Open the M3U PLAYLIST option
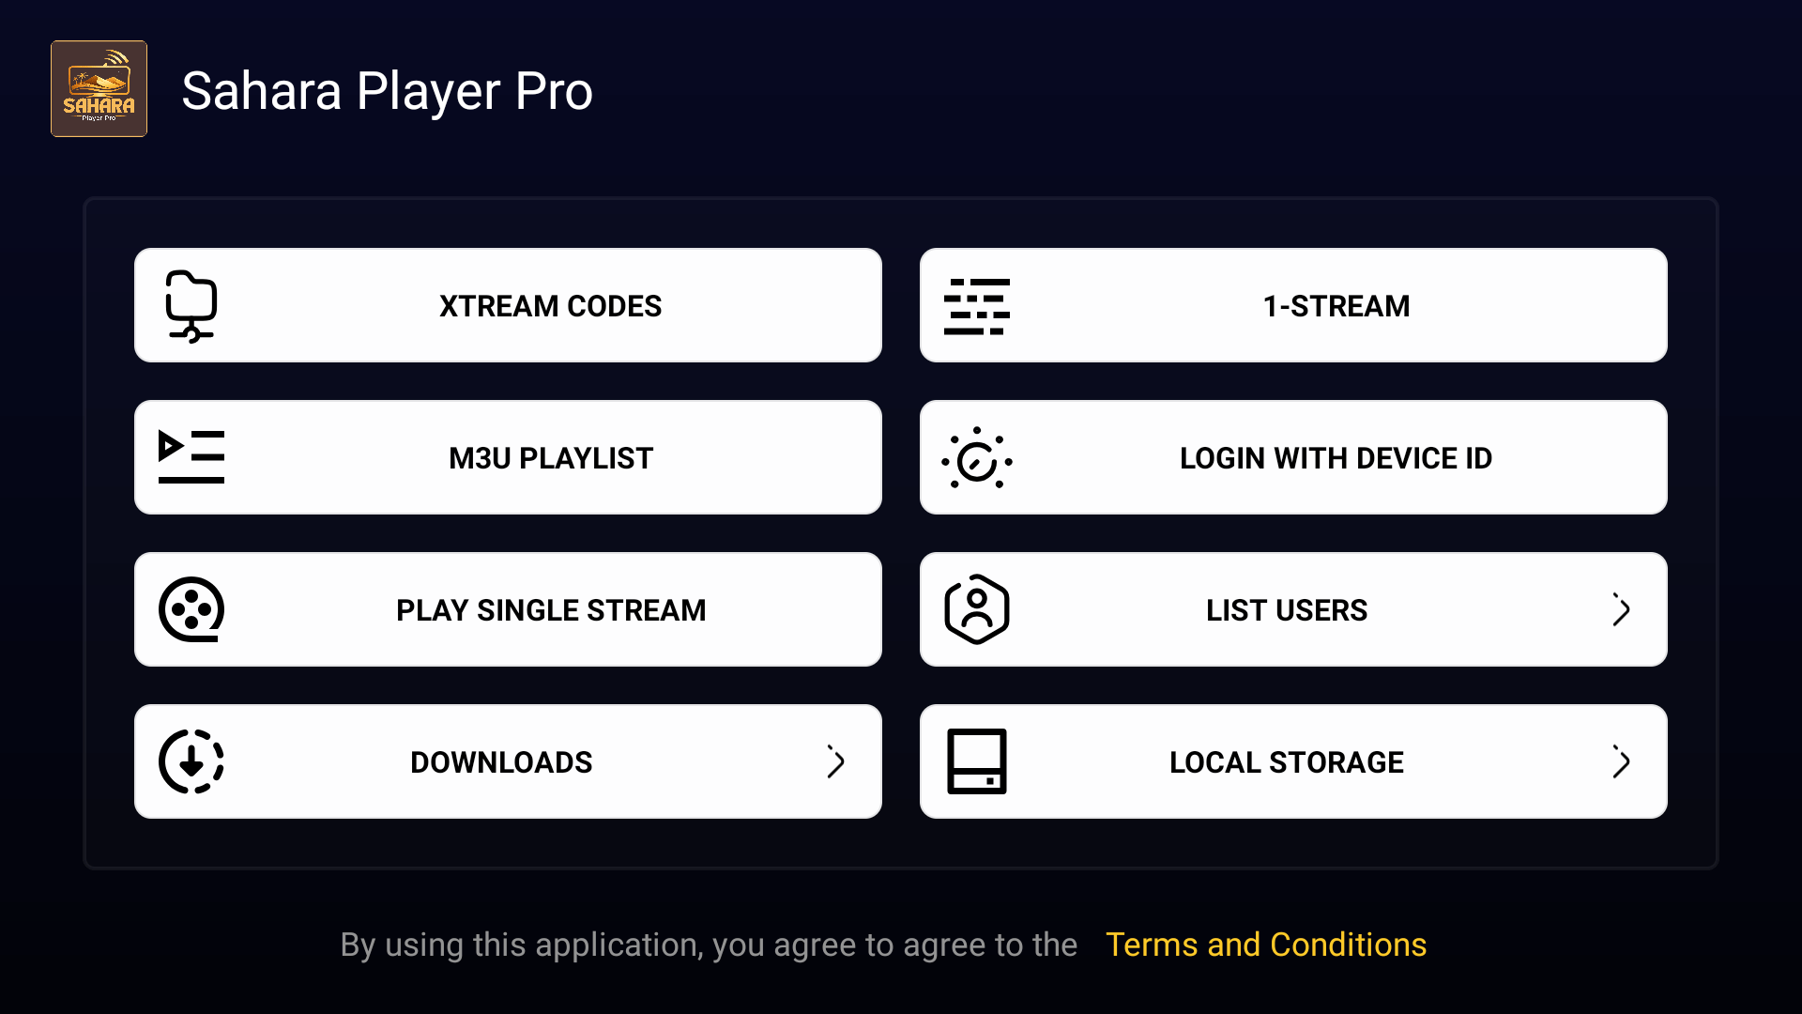Viewport: 1802px width, 1014px height. click(508, 457)
